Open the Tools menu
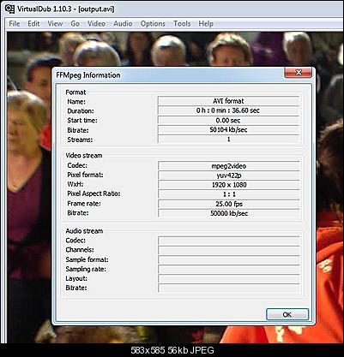The image size is (344, 357). click(182, 24)
